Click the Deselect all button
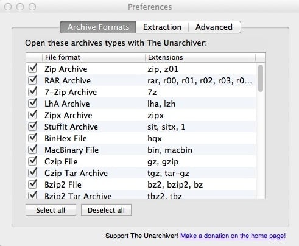This screenshot has height=246, width=299. [x=106, y=210]
